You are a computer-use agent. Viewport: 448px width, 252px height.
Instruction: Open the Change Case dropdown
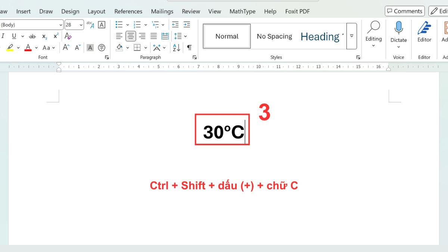[49, 48]
